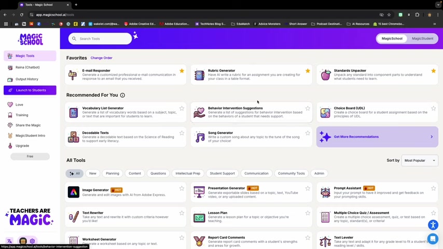The width and height of the screenshot is (443, 249).
Task: Click Launch to Students button
Action: point(30,90)
